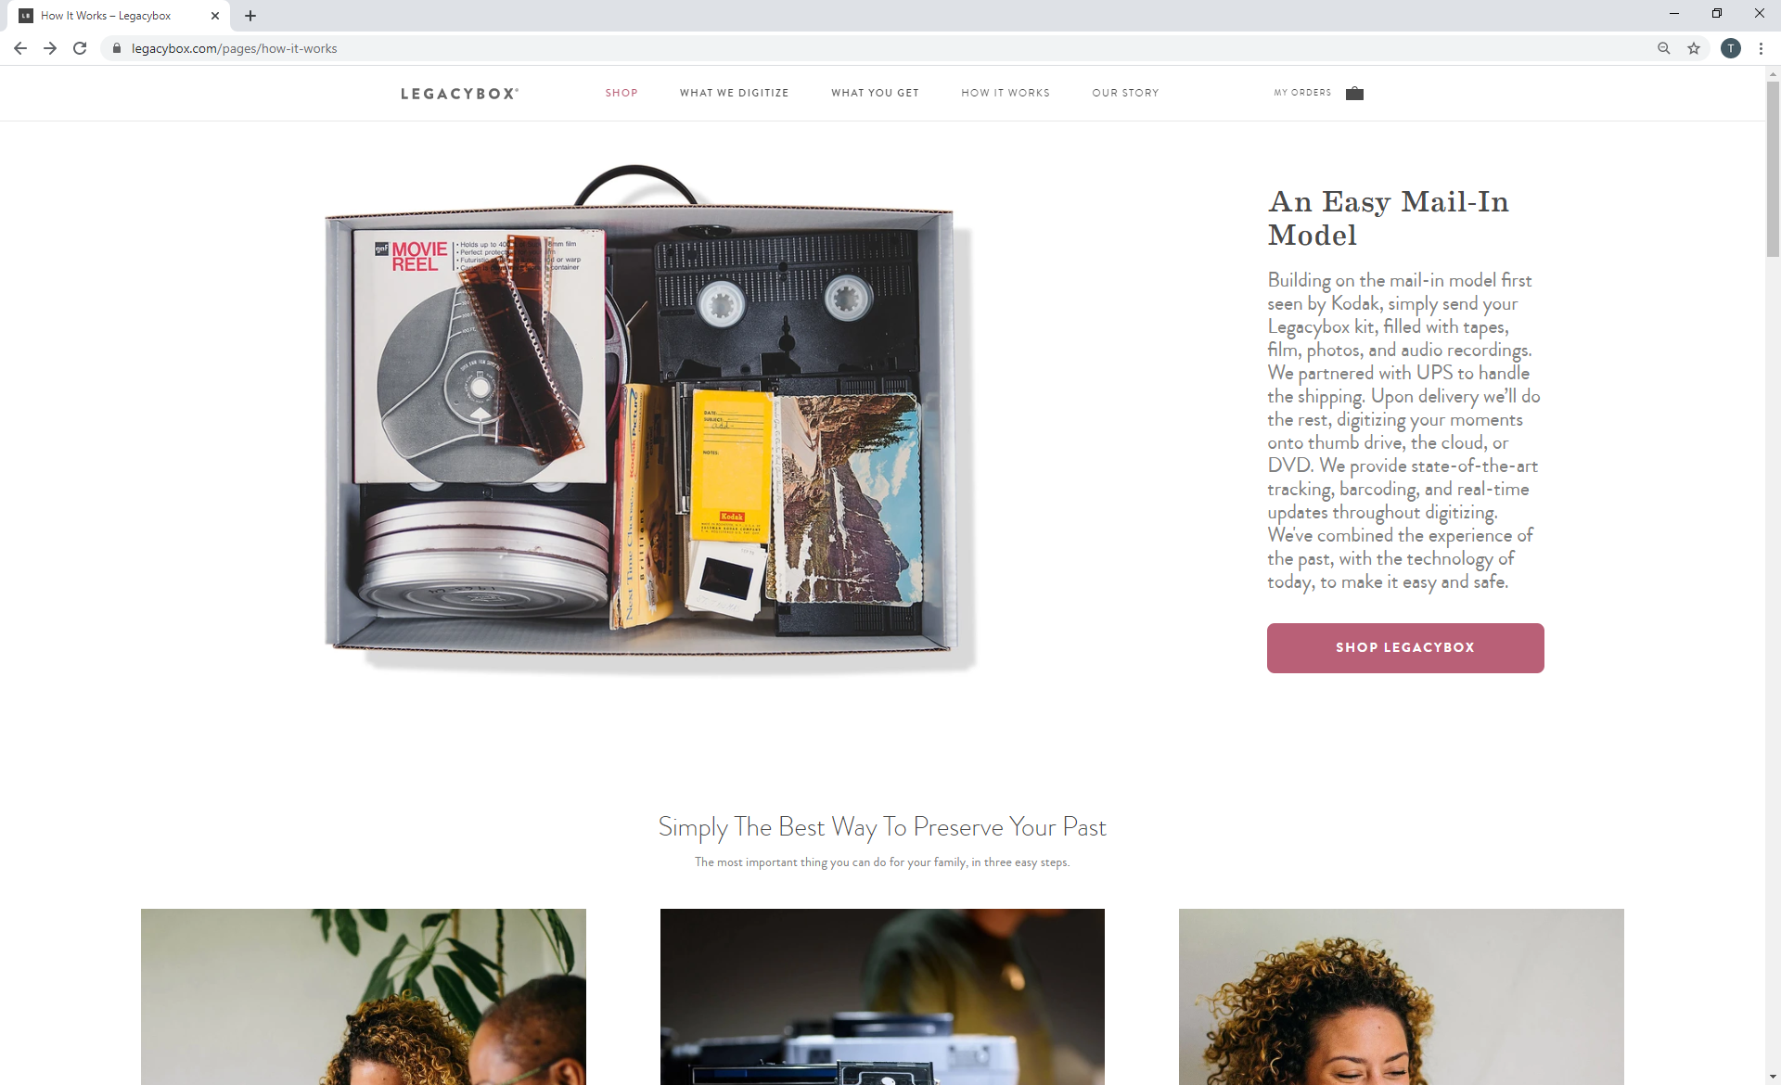
Task: Click the Legacybox logo
Action: (x=459, y=94)
